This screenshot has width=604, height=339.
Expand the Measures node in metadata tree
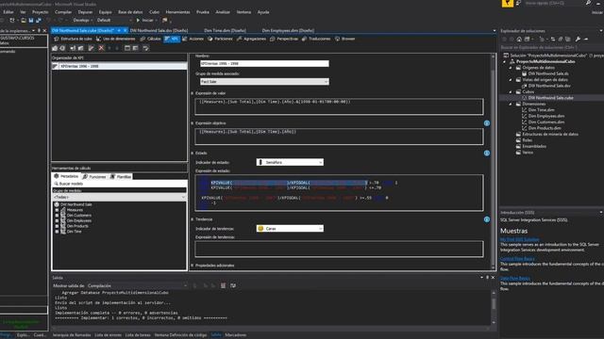coord(57,210)
